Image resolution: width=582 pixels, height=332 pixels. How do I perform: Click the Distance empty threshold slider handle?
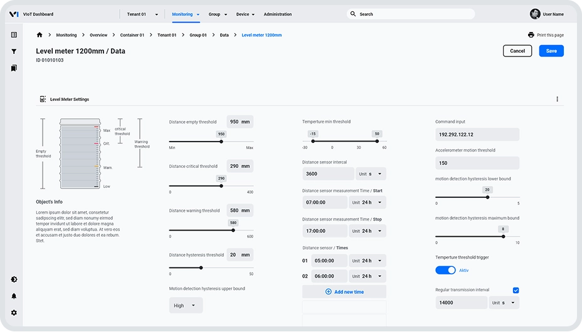221,142
